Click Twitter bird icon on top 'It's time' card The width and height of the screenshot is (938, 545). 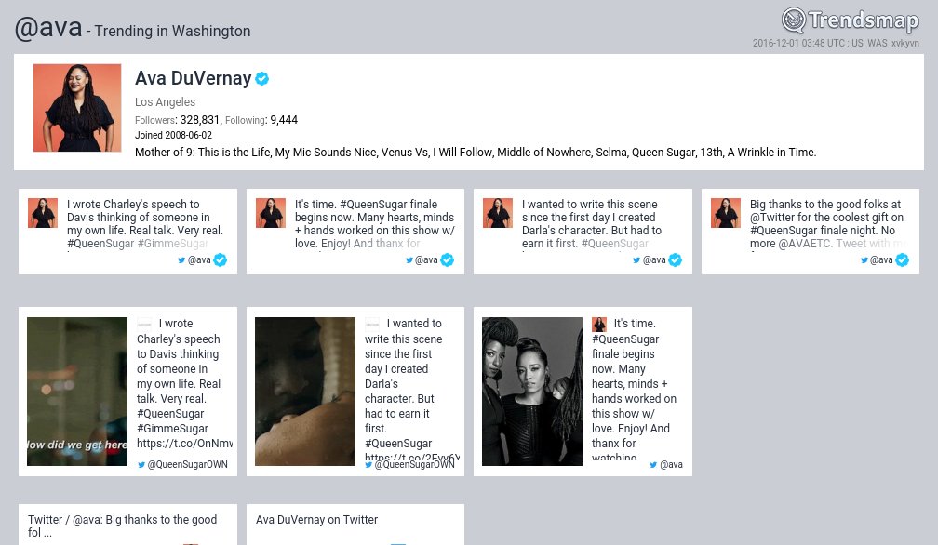409,260
